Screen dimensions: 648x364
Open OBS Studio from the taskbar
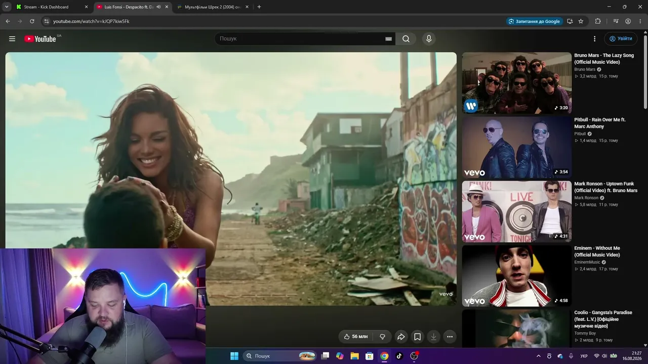coord(414,356)
